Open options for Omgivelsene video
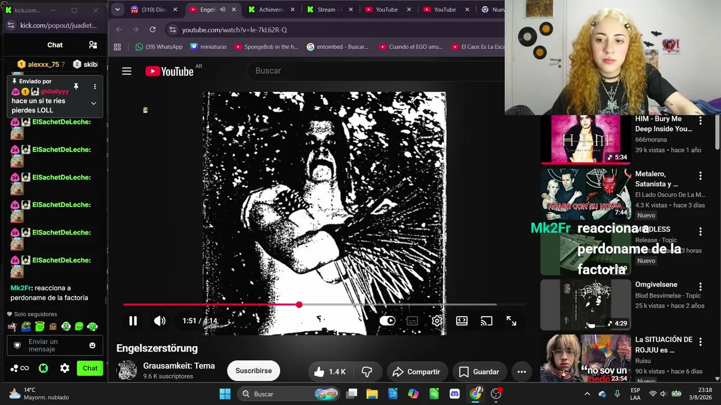The image size is (721, 405). 700,287
